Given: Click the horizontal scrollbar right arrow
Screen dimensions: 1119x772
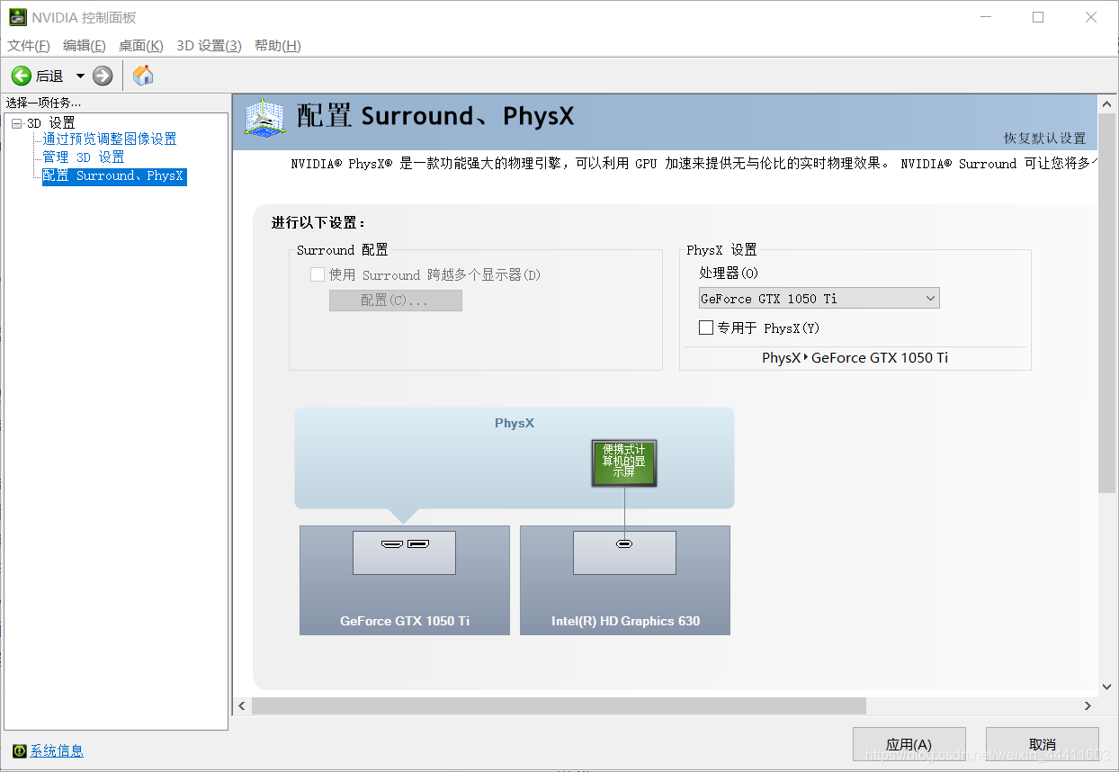Looking at the screenshot, I should coord(1088,706).
